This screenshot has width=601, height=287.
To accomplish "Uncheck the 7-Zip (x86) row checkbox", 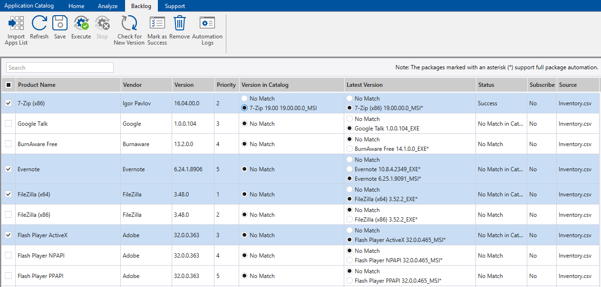I will (x=9, y=103).
